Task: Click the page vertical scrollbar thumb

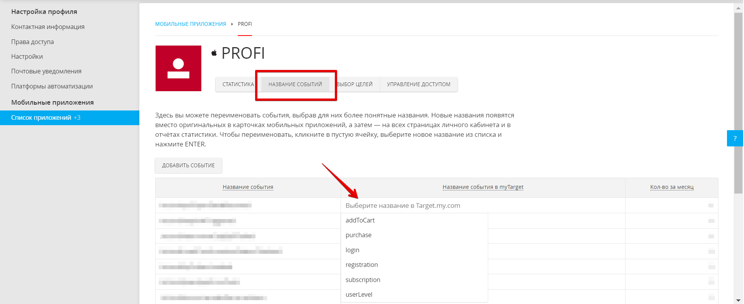Action: (x=738, y=103)
